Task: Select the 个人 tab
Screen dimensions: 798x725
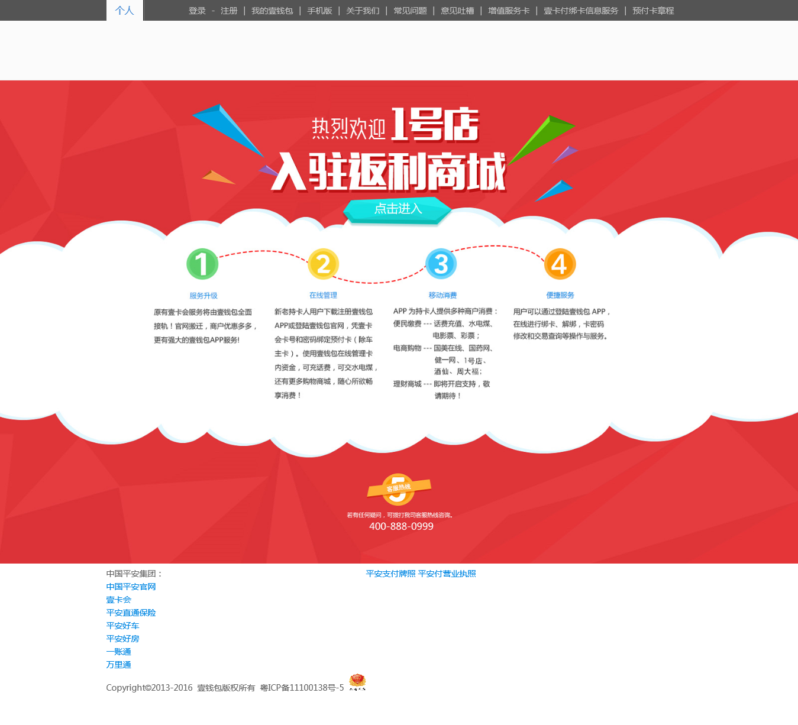Action: point(125,11)
